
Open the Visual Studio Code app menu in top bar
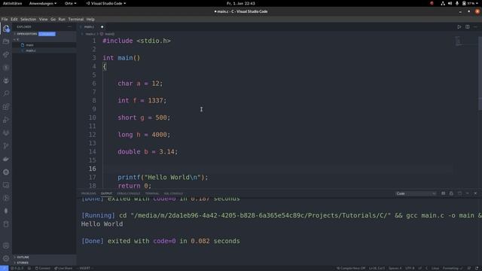105,3
